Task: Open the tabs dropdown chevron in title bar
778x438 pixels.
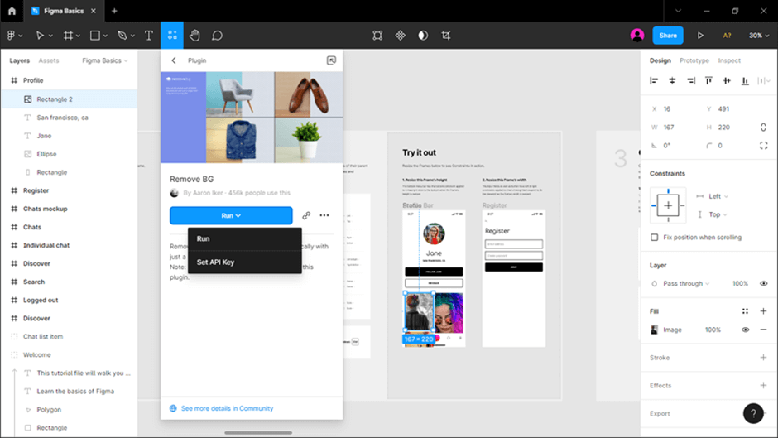Action: [678, 11]
